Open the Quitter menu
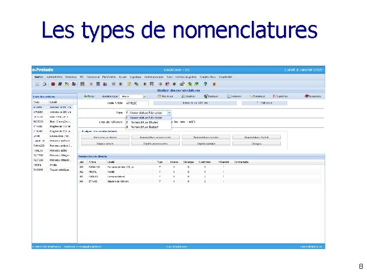Image resolution: width=367 pixels, height=275 pixels. pos(39,77)
